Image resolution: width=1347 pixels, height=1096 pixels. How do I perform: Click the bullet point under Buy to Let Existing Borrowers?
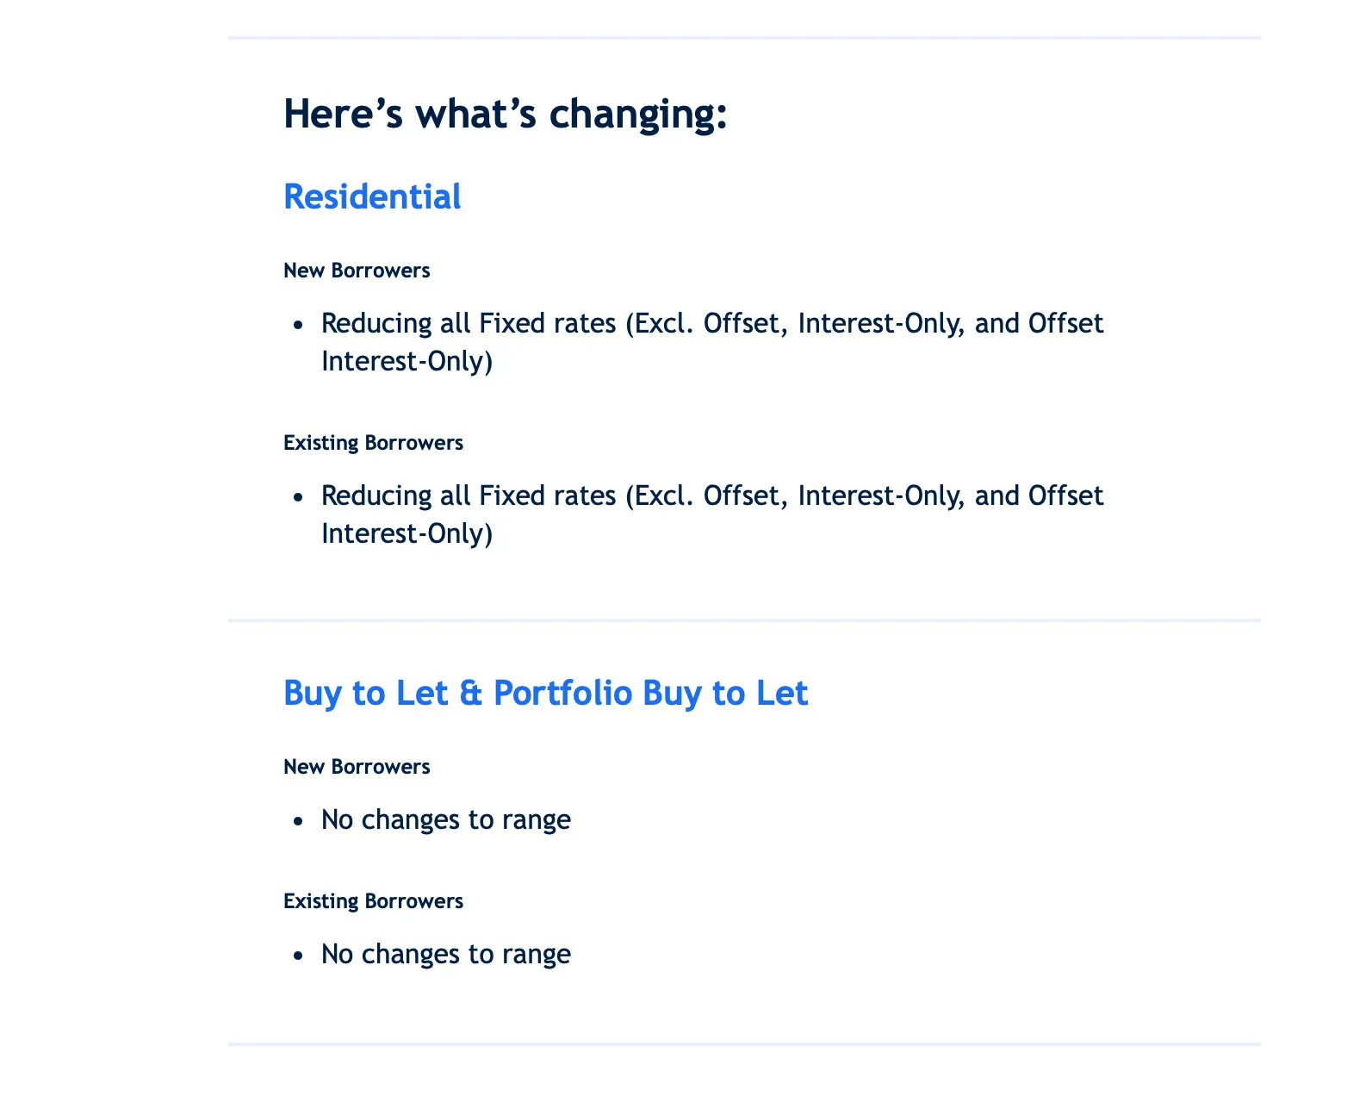click(x=298, y=956)
